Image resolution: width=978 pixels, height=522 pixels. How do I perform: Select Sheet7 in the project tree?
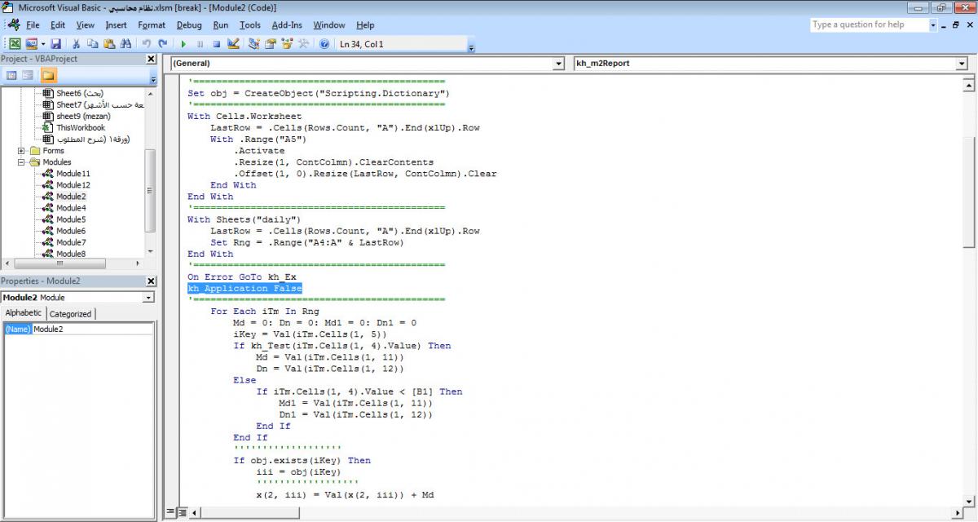click(x=99, y=104)
